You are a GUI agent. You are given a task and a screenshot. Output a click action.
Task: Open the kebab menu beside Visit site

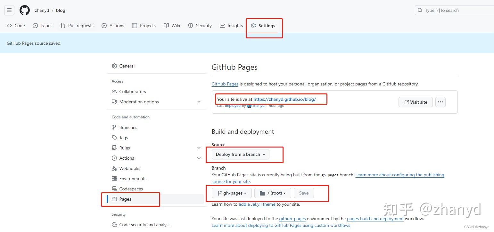[440, 102]
